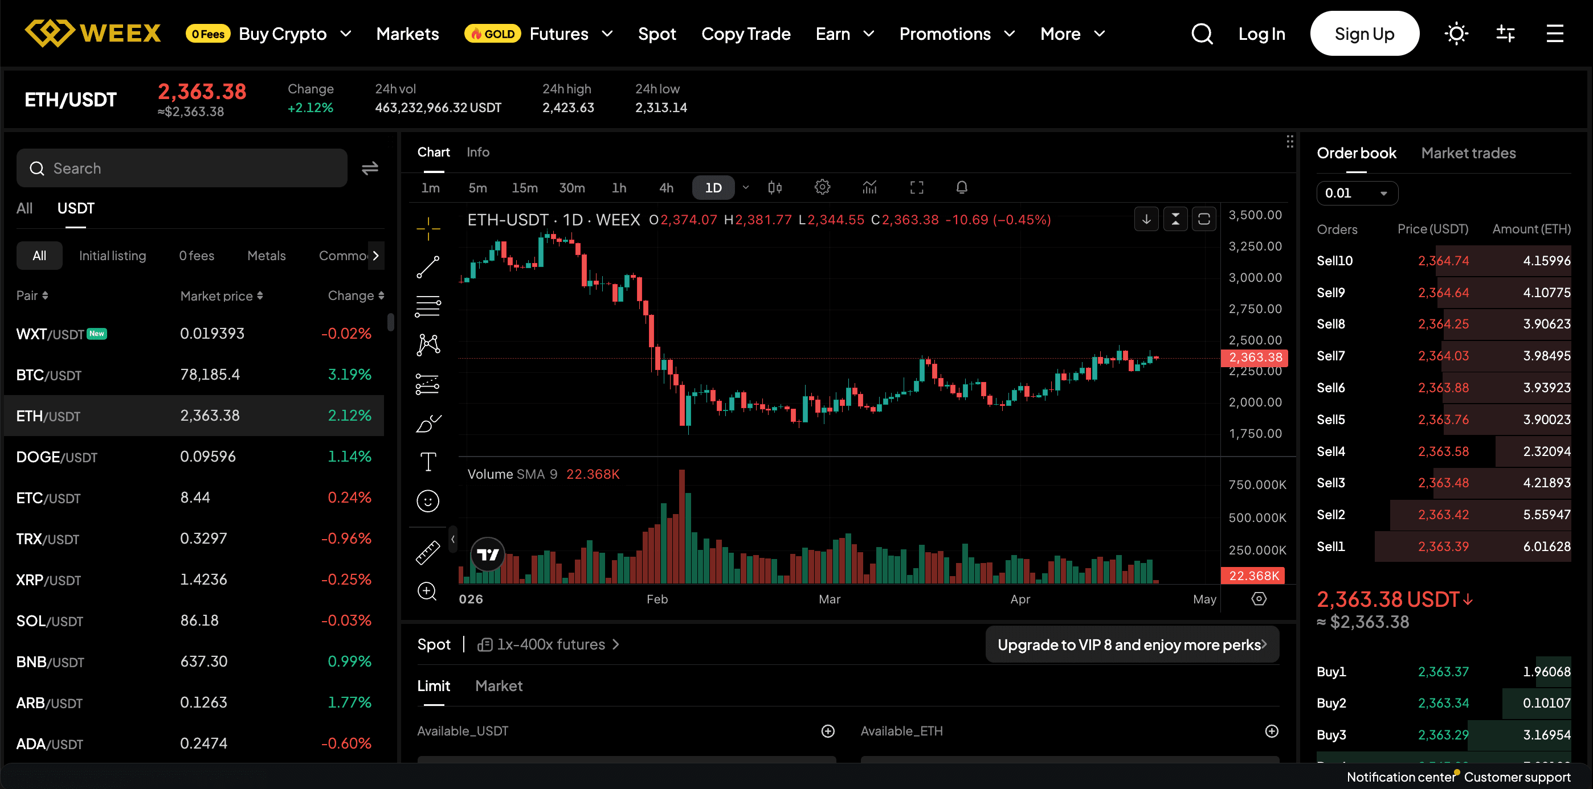
Task: Open 1x-400x futures link
Action: [x=548, y=644]
